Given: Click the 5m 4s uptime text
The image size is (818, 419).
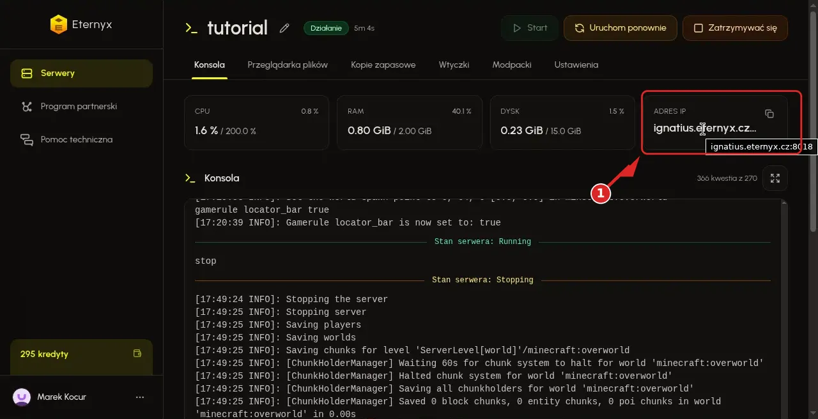Looking at the screenshot, I should pyautogui.click(x=364, y=28).
